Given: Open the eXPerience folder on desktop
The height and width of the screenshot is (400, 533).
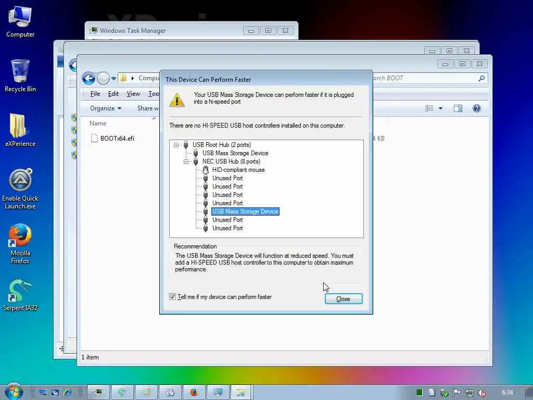Looking at the screenshot, I should click(x=20, y=130).
